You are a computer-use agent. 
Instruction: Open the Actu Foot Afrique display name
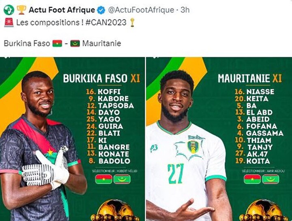point(62,10)
